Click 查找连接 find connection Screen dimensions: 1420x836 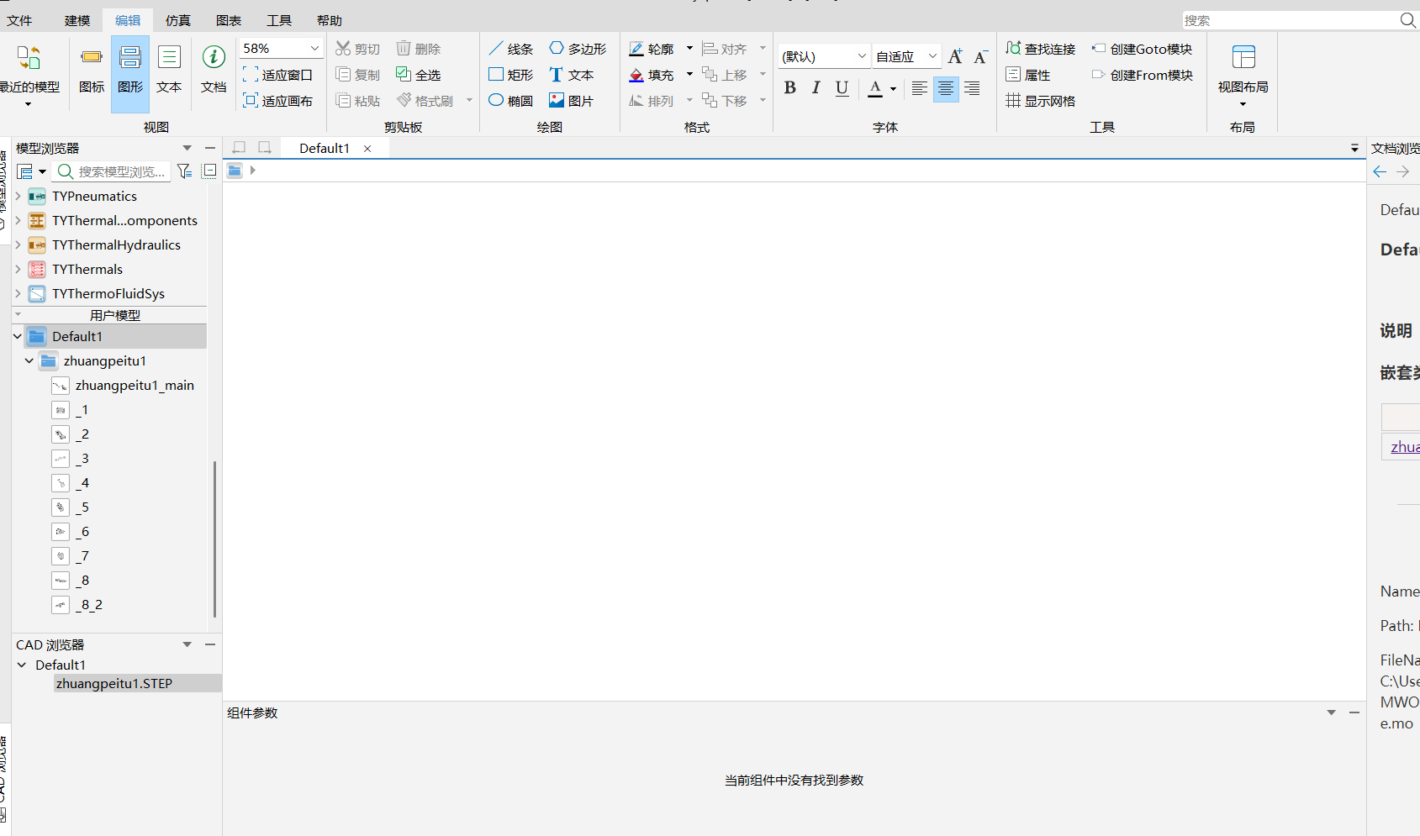click(1041, 49)
